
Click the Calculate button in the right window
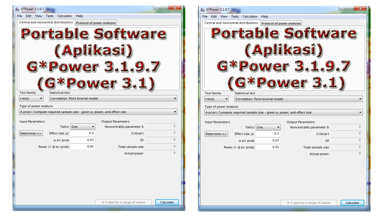353,203
